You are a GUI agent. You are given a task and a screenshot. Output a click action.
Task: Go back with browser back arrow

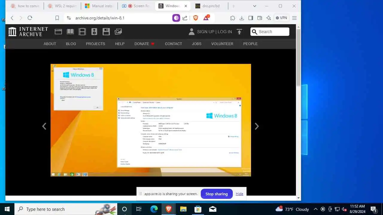(12, 18)
